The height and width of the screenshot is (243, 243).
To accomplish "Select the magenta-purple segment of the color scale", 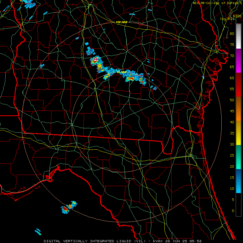I will pos(238,60).
